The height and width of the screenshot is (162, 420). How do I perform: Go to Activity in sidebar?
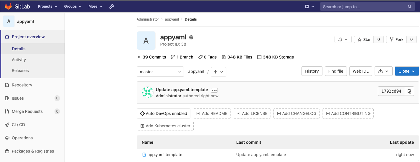[x=19, y=60]
